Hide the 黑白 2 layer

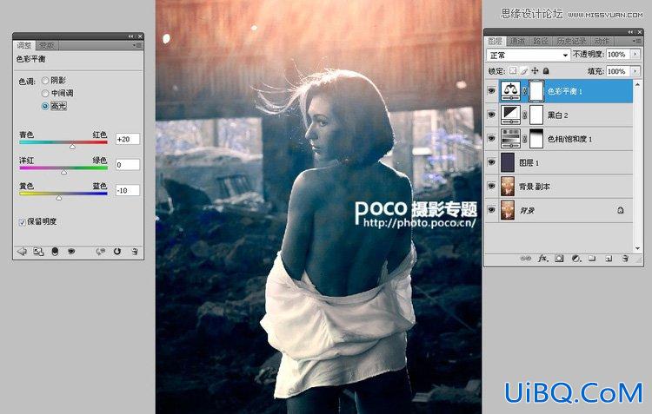(491, 115)
